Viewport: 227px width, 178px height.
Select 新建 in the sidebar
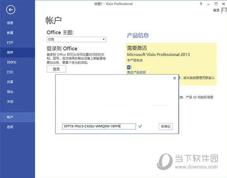[10, 33]
